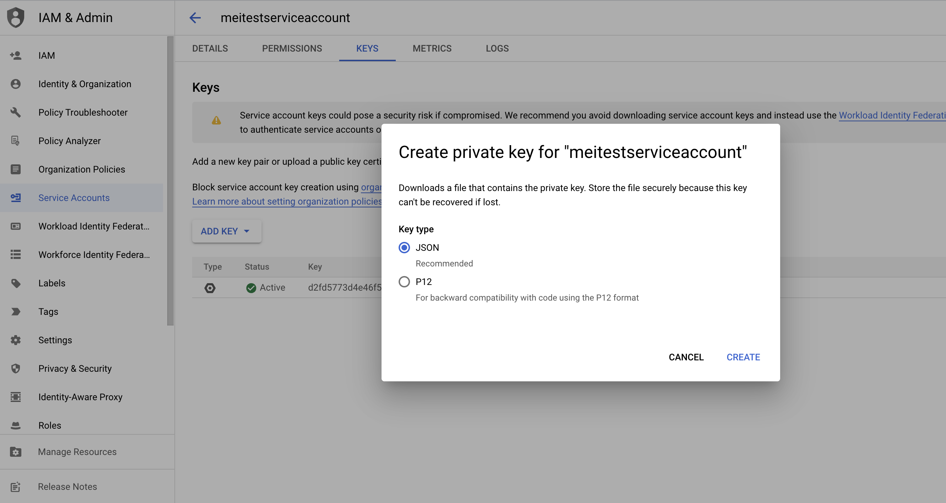This screenshot has height=503, width=946.
Task: Open Workload Identity Federation link in warning
Action: pyautogui.click(x=892, y=115)
